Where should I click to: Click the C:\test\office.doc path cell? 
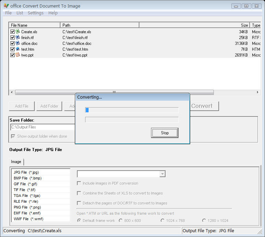[x=77, y=43]
